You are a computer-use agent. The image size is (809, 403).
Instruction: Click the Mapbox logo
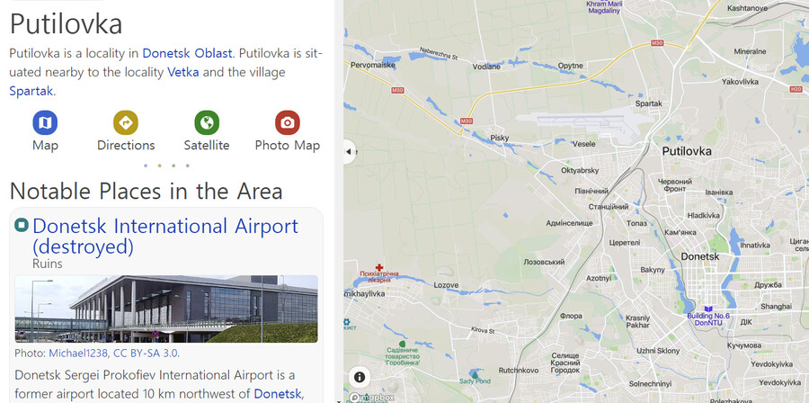tap(372, 398)
